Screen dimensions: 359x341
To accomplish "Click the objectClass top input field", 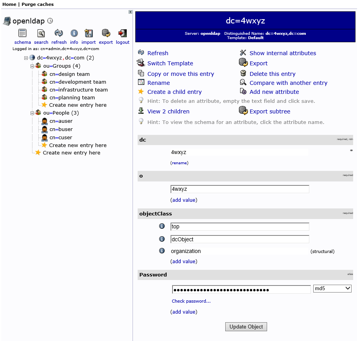I will click(240, 226).
